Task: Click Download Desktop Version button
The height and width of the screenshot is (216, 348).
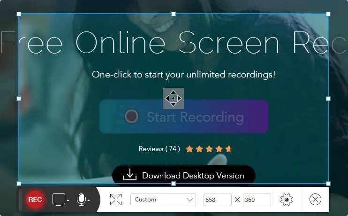Action: 184,176
